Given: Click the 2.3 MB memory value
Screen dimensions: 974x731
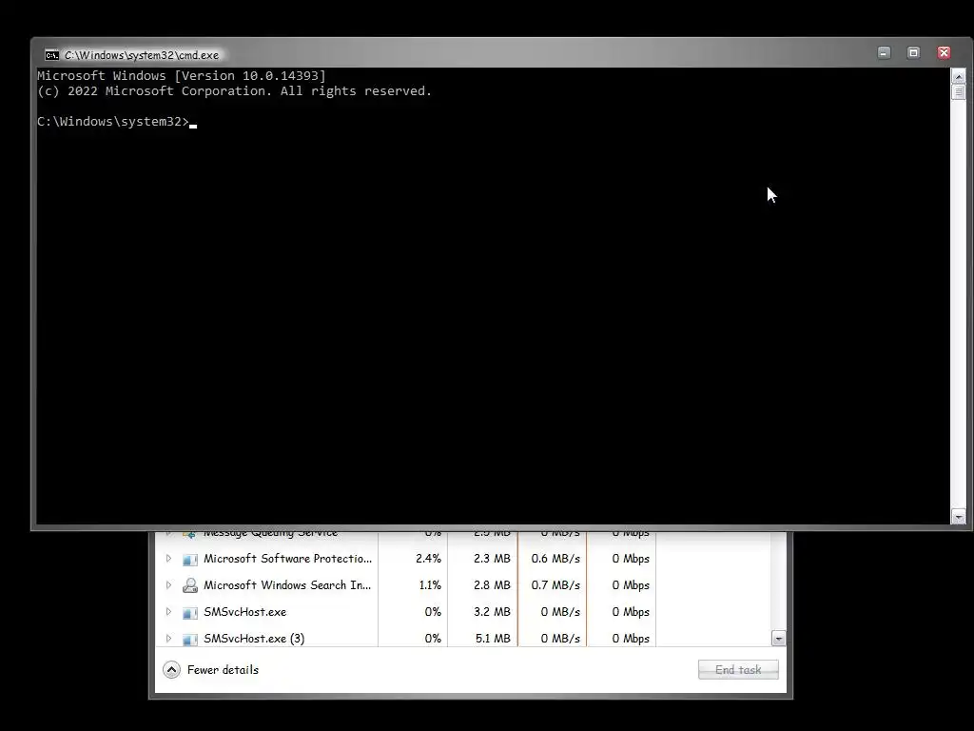Looking at the screenshot, I should pos(492,558).
